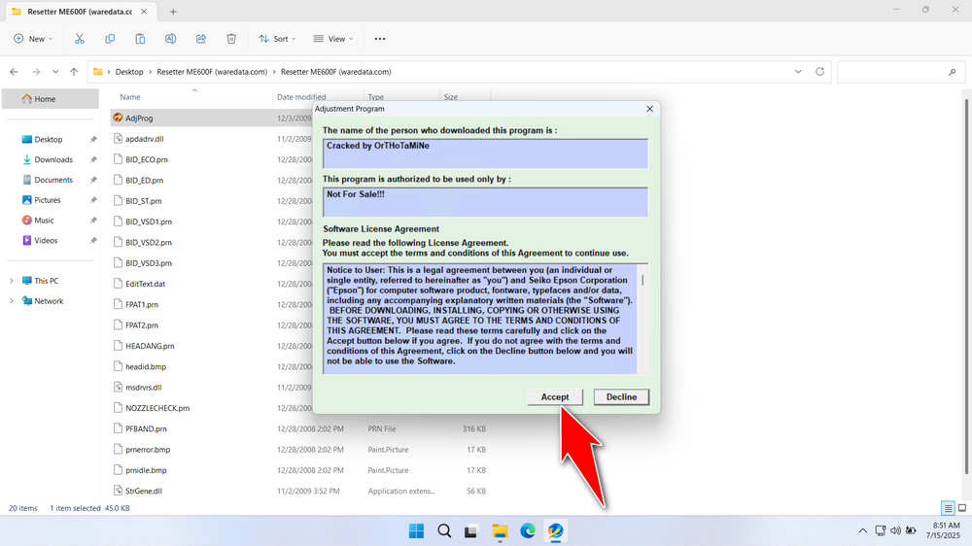Switch to large thumbnails view icon
972x546 pixels.
point(962,508)
